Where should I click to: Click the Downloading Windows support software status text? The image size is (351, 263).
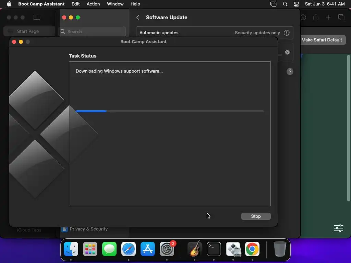click(x=119, y=71)
